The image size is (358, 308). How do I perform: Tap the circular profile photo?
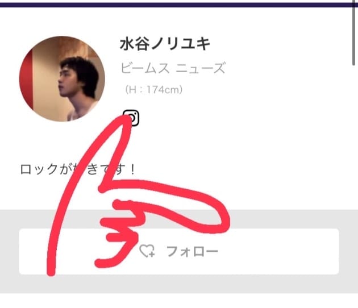62,79
